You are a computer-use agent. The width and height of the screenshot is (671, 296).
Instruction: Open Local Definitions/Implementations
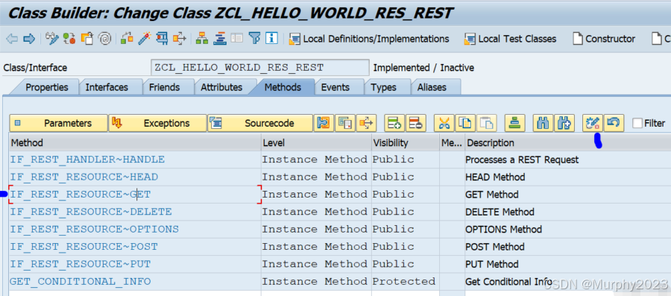pyautogui.click(x=369, y=39)
